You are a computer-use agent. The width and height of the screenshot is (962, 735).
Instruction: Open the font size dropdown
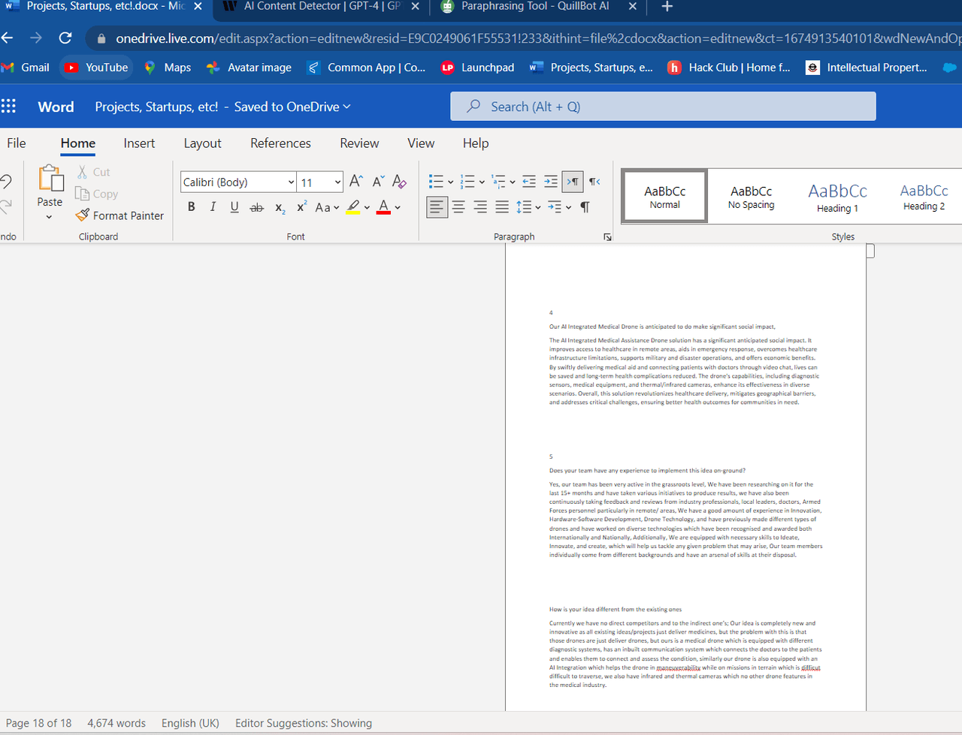[x=337, y=182]
